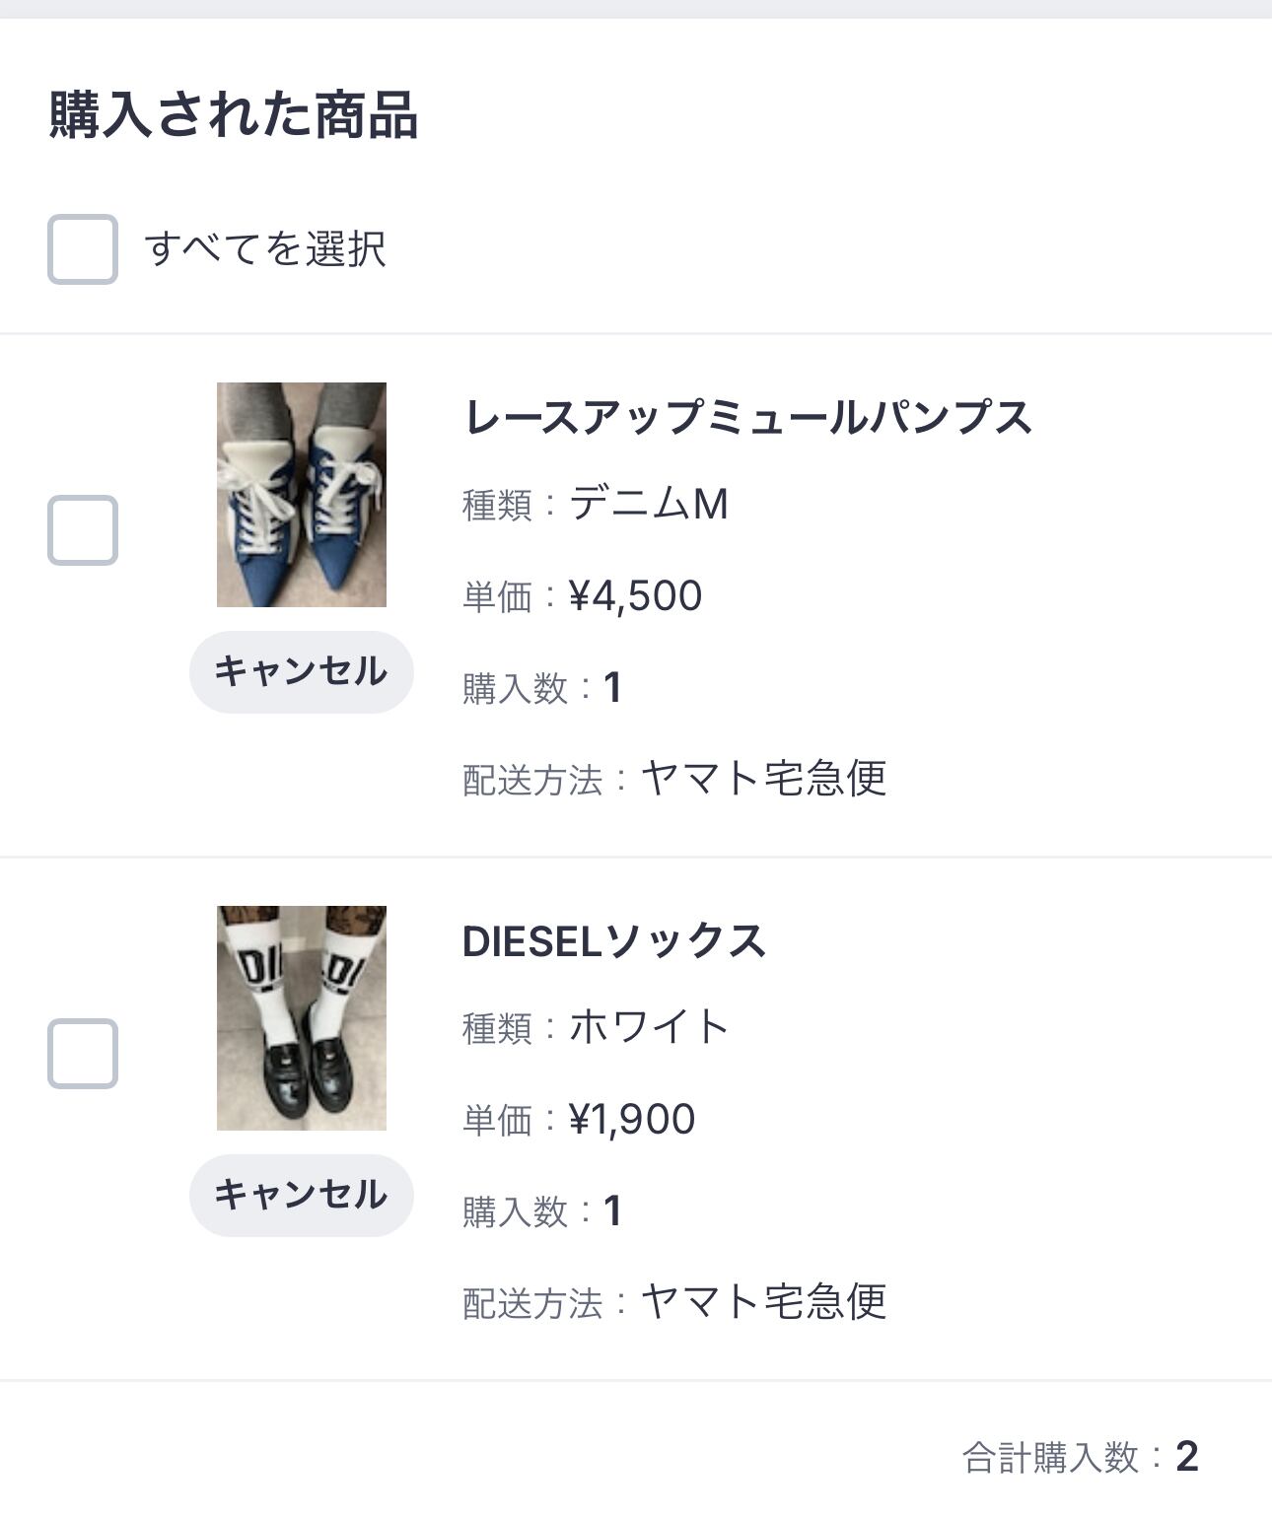Open the denim lace-up pumps product photo
Image resolution: width=1272 pixels, height=1519 pixels.
pyautogui.click(x=302, y=495)
